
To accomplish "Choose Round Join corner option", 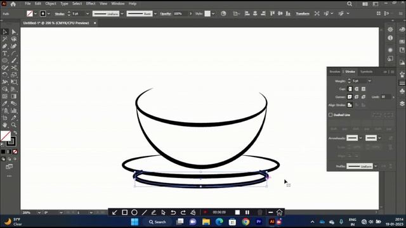I will click(x=357, y=97).
